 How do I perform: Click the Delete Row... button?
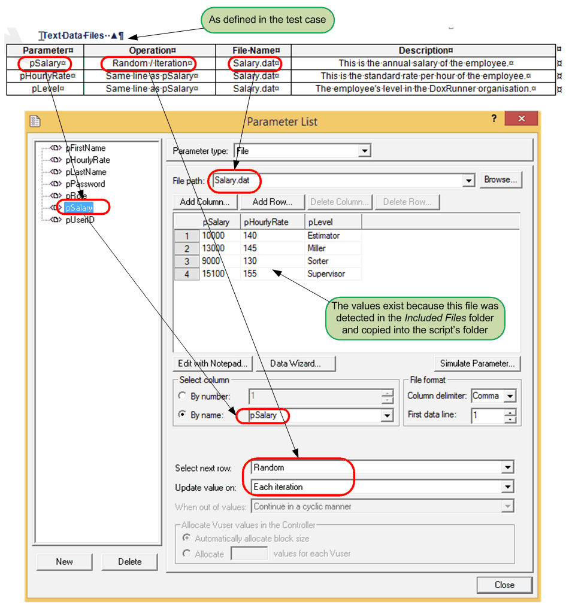tap(407, 202)
